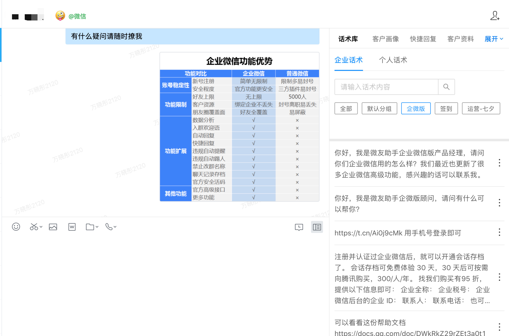The image size is (509, 336).
Task: Click the message 有什么疑问请随时撩我
Action: tap(192, 36)
